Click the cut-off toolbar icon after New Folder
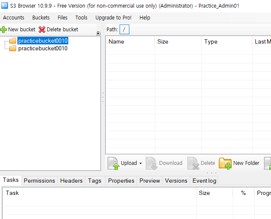Image resolution: width=271 pixels, height=219 pixels. [x=268, y=163]
